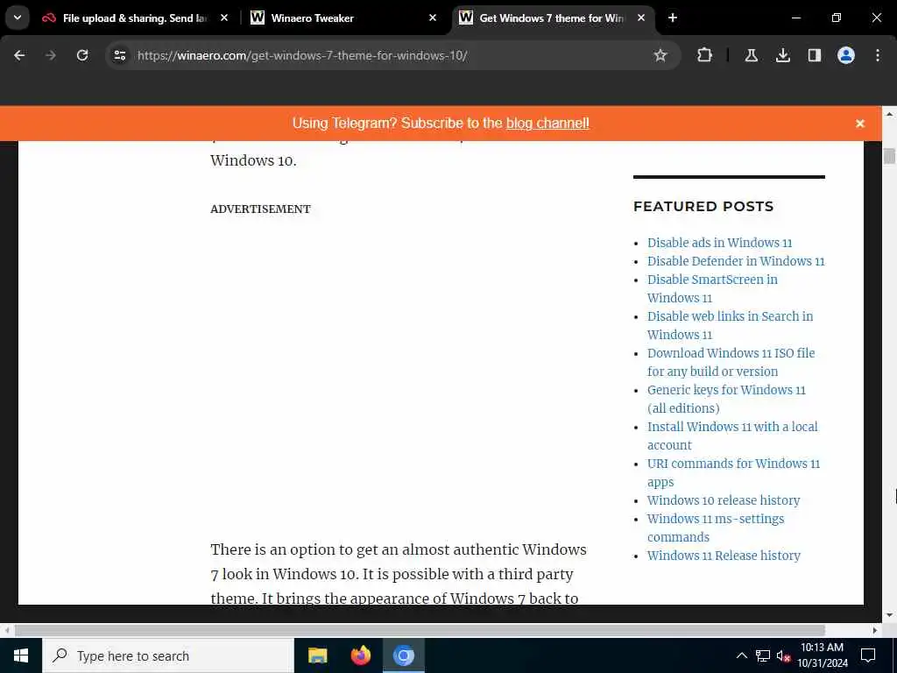Open Windows 11 ms-settings commands link

tap(716, 528)
